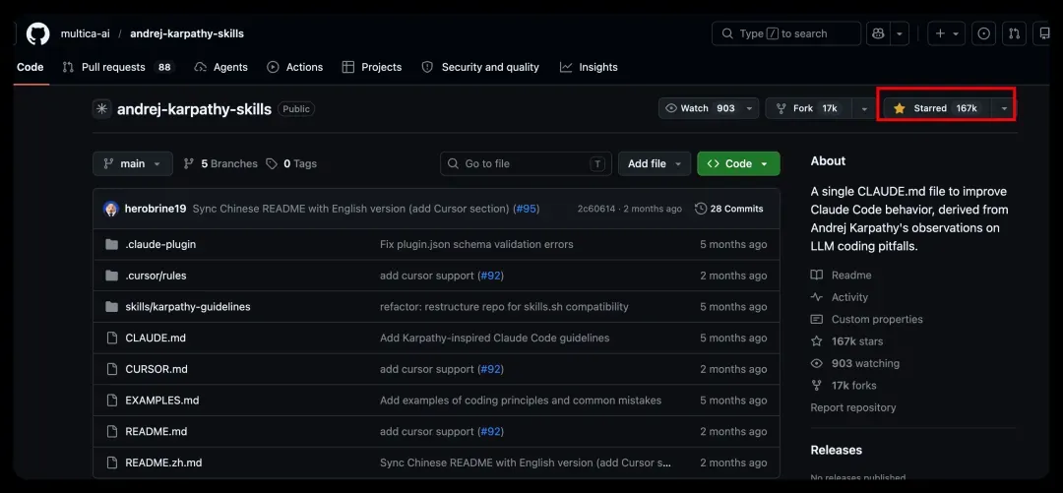The height and width of the screenshot is (493, 1063).
Task: Toggle the Starred 167k button
Action: click(938, 108)
